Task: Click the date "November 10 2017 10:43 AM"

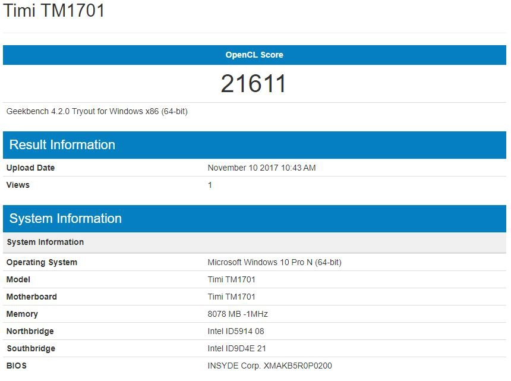Action: (261, 168)
